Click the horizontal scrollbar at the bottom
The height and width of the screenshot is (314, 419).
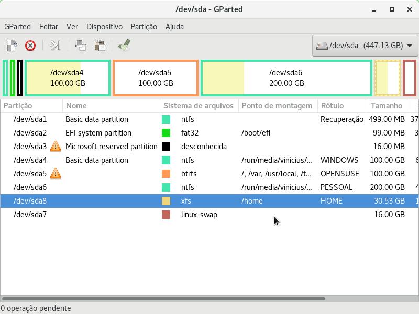[x=163, y=299]
